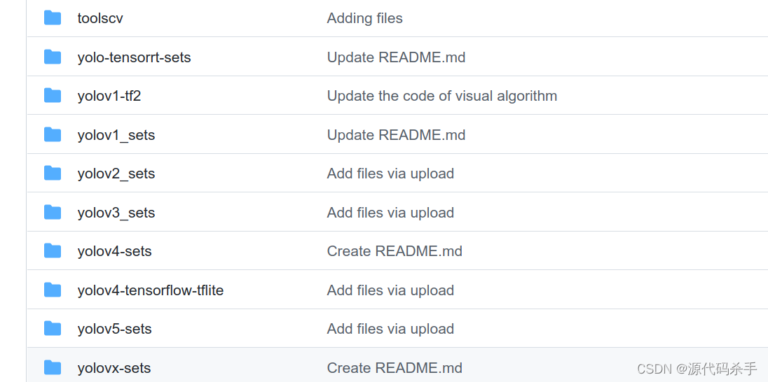Open 'Add files via upload' commit for yolov3_sets
The width and height of the screenshot is (768, 382).
coord(390,213)
